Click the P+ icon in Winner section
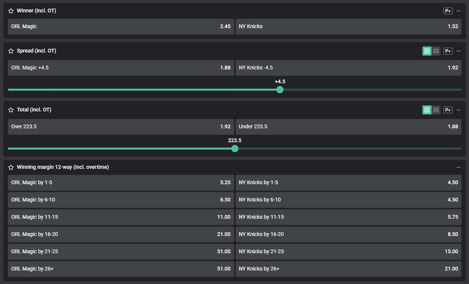Image resolution: width=469 pixels, height=284 pixels. pos(448,11)
